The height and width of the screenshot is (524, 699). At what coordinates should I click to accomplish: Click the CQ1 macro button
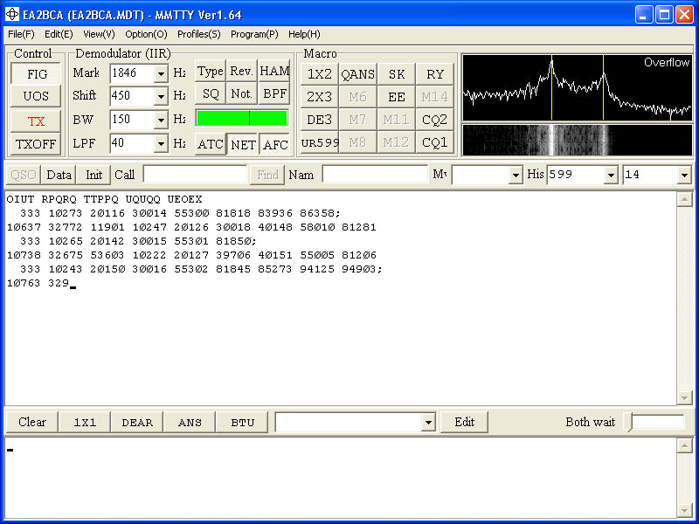click(x=434, y=142)
